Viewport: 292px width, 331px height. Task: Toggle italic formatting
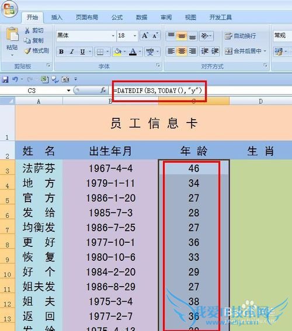(x=72, y=51)
